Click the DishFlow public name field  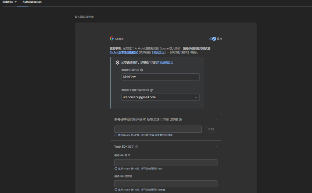[160, 77]
